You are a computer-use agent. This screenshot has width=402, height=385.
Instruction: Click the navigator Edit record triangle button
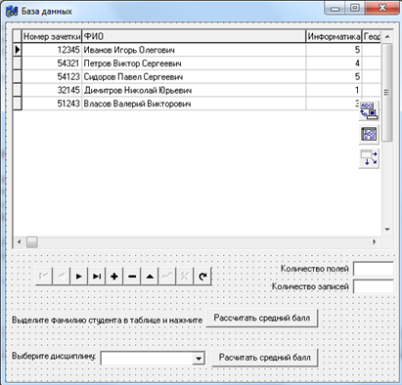(x=150, y=277)
